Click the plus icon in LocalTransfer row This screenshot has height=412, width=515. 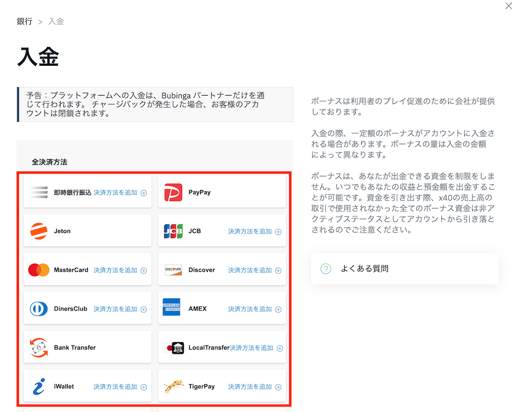(280, 348)
